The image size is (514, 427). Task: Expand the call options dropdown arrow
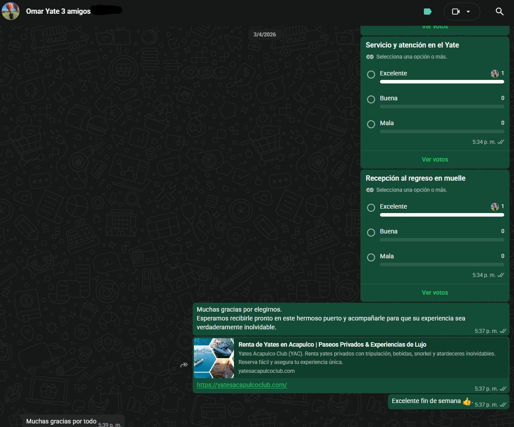click(468, 12)
